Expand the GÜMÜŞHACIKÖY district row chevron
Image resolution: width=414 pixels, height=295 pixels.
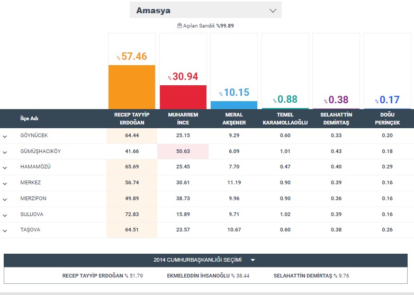click(x=5, y=152)
